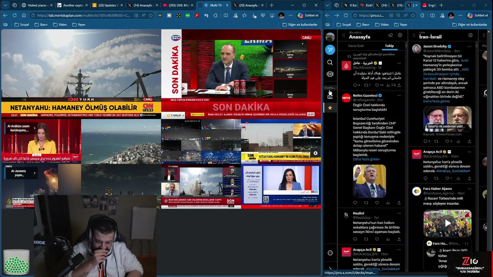Switch to the Sana özel tab
This screenshot has width=493, height=277.
pyautogui.click(x=355, y=46)
